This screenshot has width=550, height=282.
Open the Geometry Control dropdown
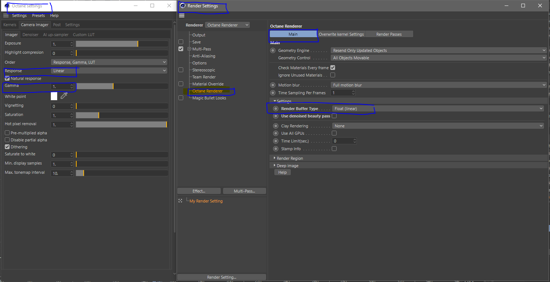click(x=439, y=58)
